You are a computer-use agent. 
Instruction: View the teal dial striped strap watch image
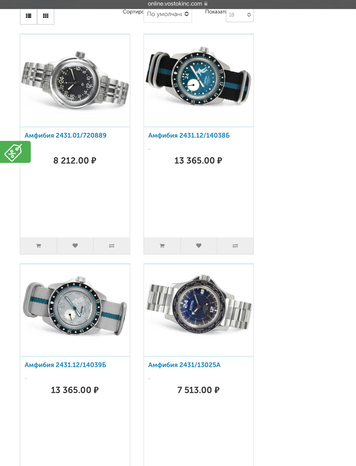pos(199,80)
